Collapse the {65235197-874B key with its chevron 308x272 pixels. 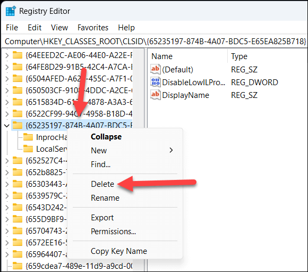7,126
